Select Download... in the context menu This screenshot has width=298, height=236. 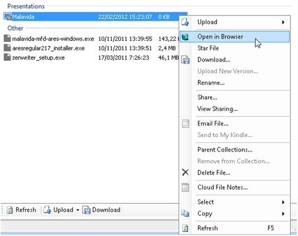point(235,60)
